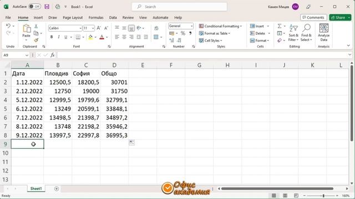Click the Share button
The image size is (355, 199).
[338, 17]
